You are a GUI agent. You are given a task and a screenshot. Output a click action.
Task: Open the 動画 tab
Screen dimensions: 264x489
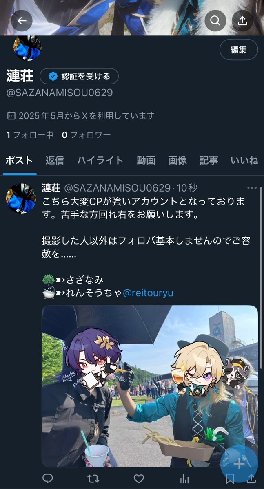[146, 160]
